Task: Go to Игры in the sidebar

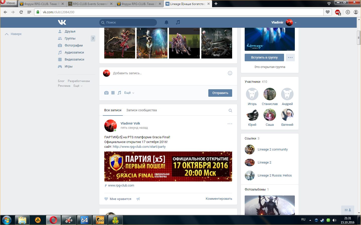Action: click(68, 66)
